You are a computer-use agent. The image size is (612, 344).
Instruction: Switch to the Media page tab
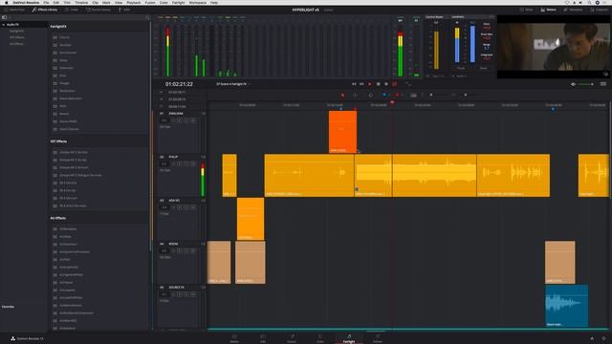pos(234,338)
